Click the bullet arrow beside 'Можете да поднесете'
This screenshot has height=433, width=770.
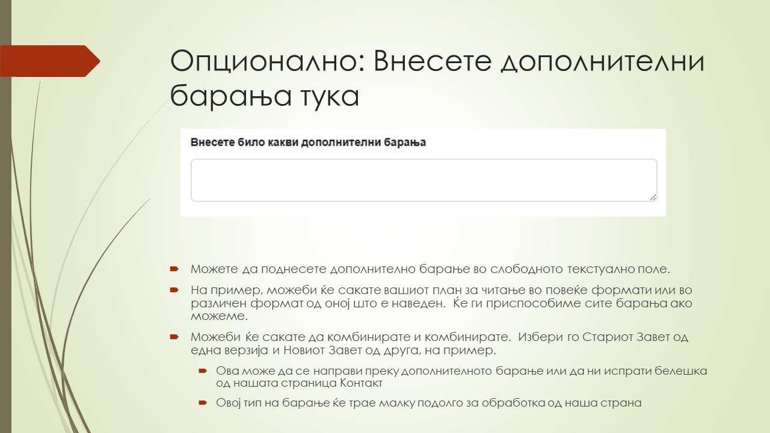click(x=174, y=269)
